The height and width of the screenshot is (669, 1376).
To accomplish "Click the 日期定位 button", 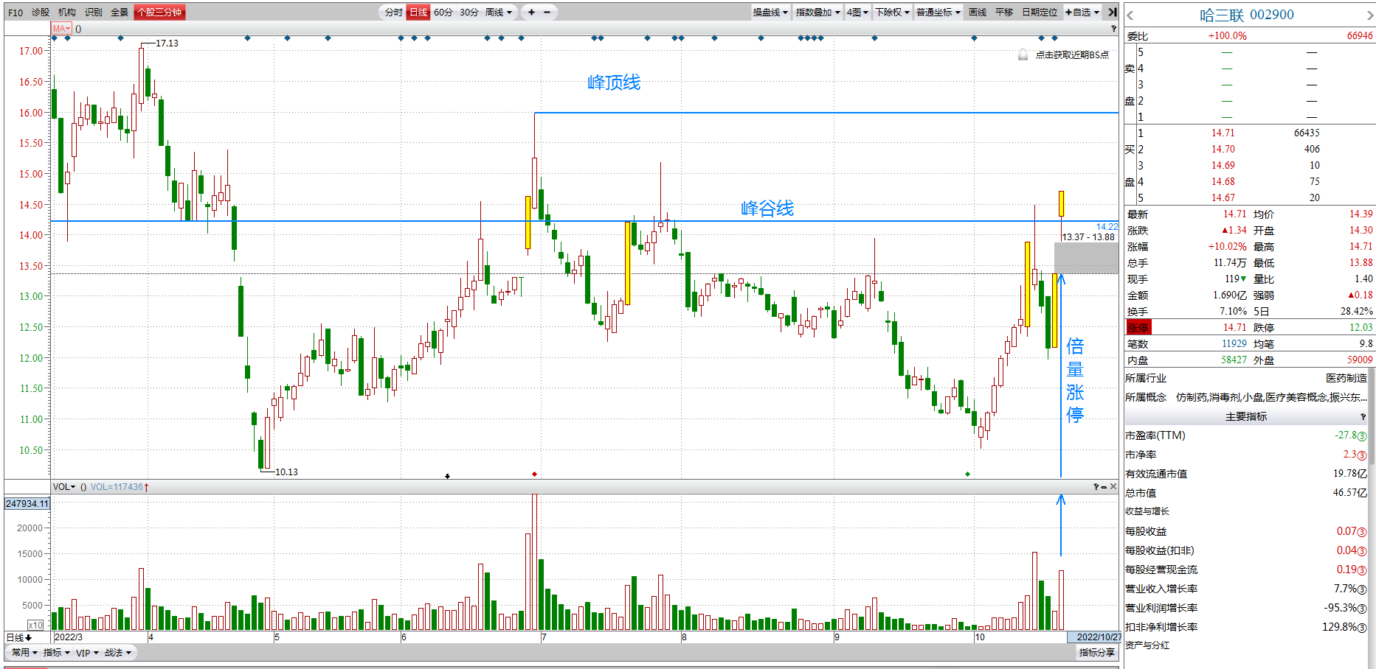I will point(1040,13).
